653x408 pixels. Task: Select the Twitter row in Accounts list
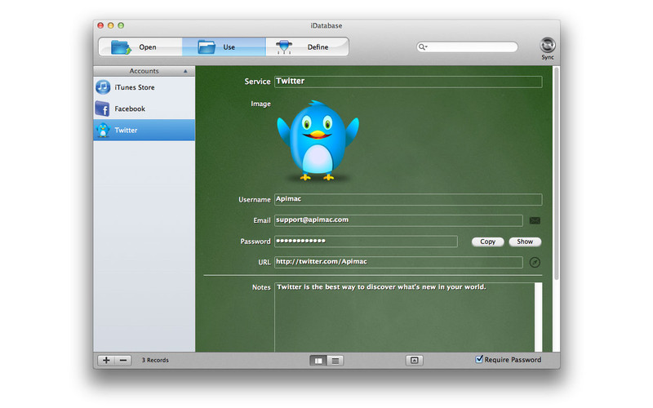pos(144,131)
